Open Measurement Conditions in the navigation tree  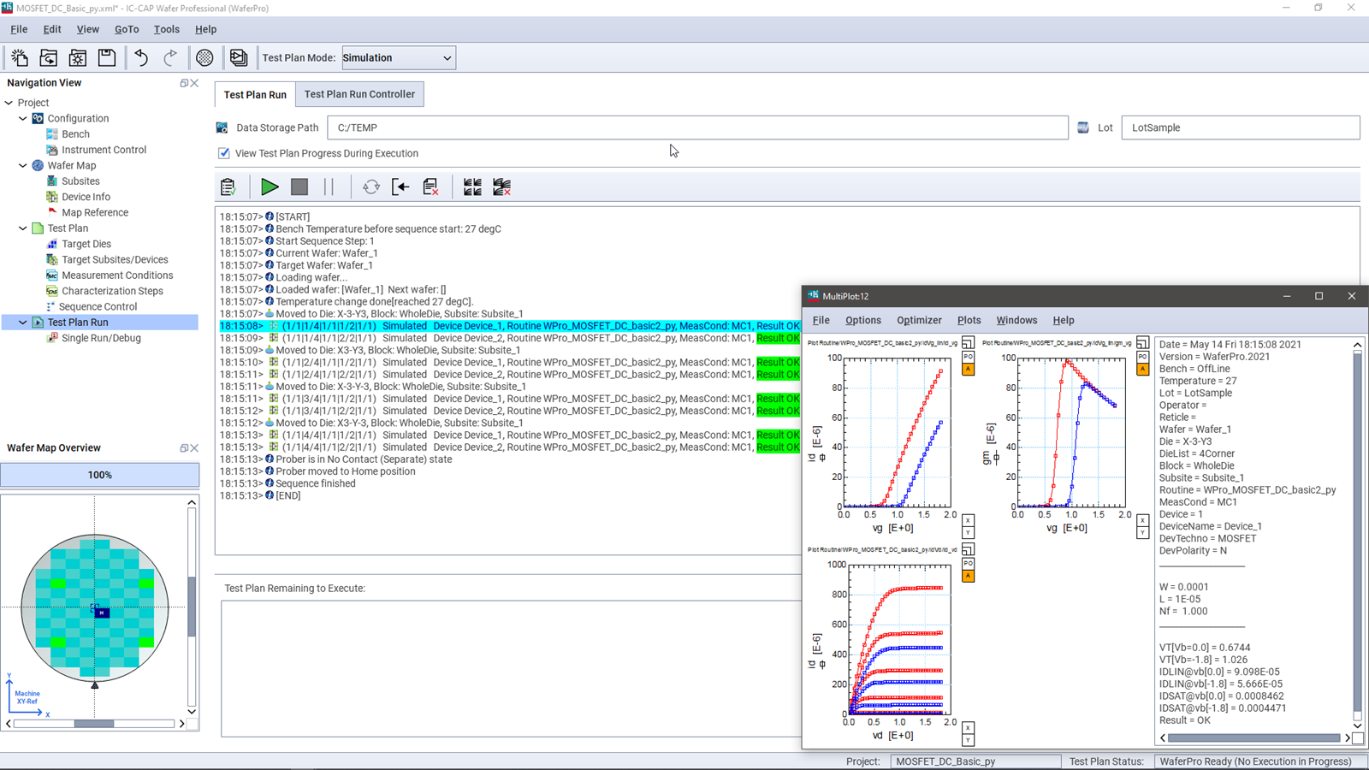117,275
